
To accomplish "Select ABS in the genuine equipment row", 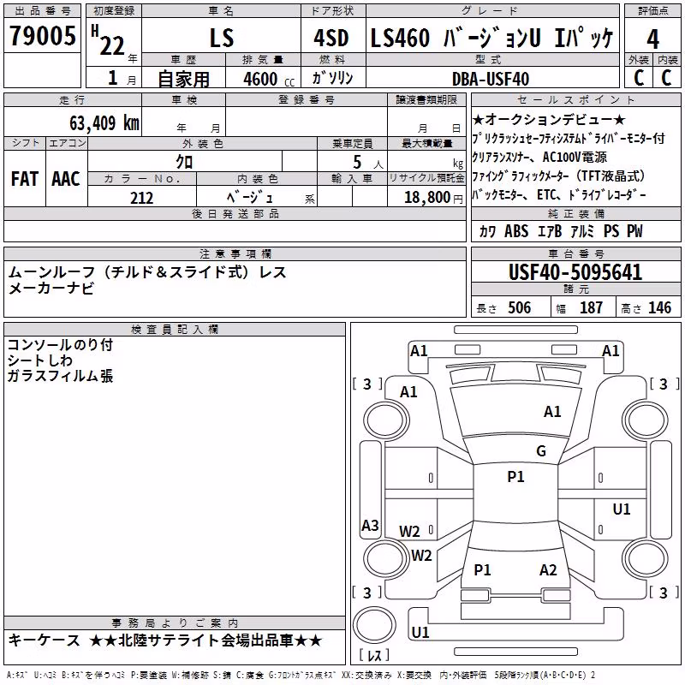I will [x=516, y=231].
